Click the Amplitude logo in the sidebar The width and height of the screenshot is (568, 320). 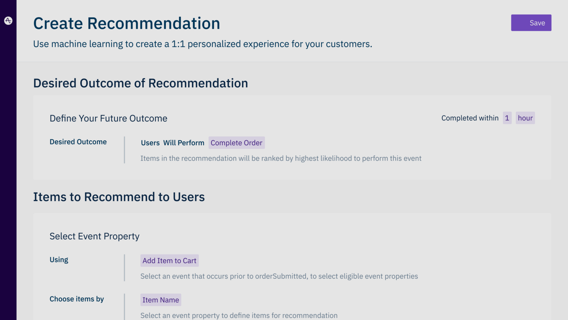click(8, 20)
